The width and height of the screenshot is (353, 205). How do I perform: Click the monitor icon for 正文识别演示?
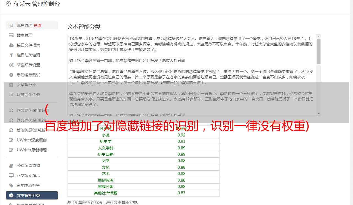(x=11, y=176)
